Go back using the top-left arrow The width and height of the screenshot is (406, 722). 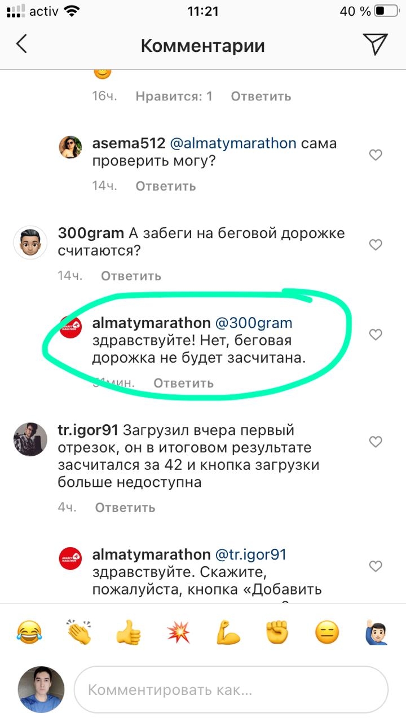(21, 44)
